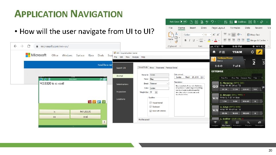Open the Page Layout ribbon tab
Screen dimensions: 276x155
[x=218, y=28]
